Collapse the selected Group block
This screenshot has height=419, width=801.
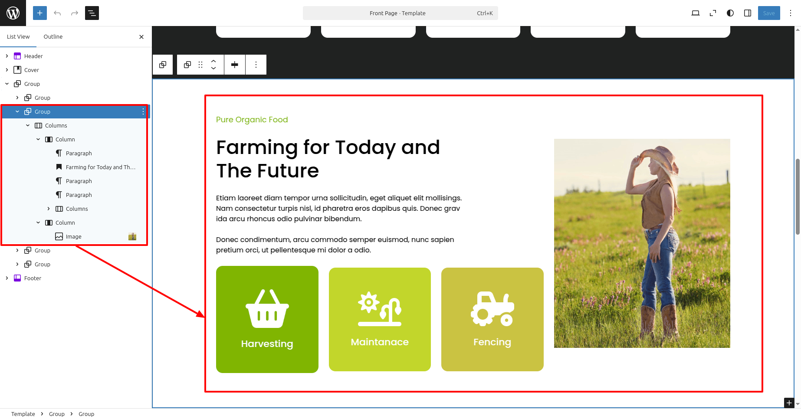pyautogui.click(x=17, y=111)
